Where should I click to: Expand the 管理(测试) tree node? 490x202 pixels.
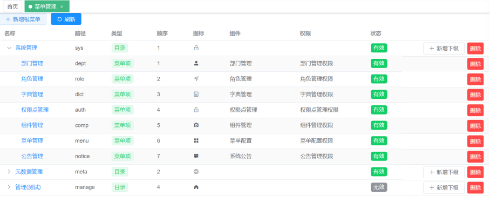pos(9,187)
